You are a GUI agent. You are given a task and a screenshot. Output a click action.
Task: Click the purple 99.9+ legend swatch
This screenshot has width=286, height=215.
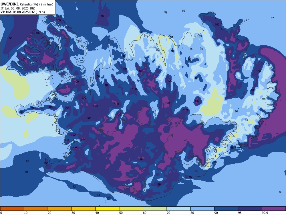(274, 209)
